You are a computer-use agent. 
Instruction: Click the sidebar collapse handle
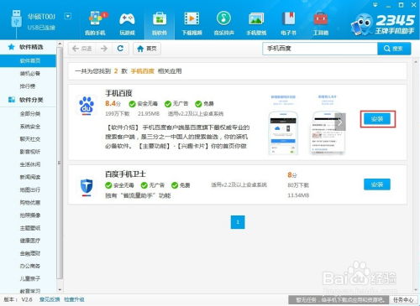tap(59, 163)
